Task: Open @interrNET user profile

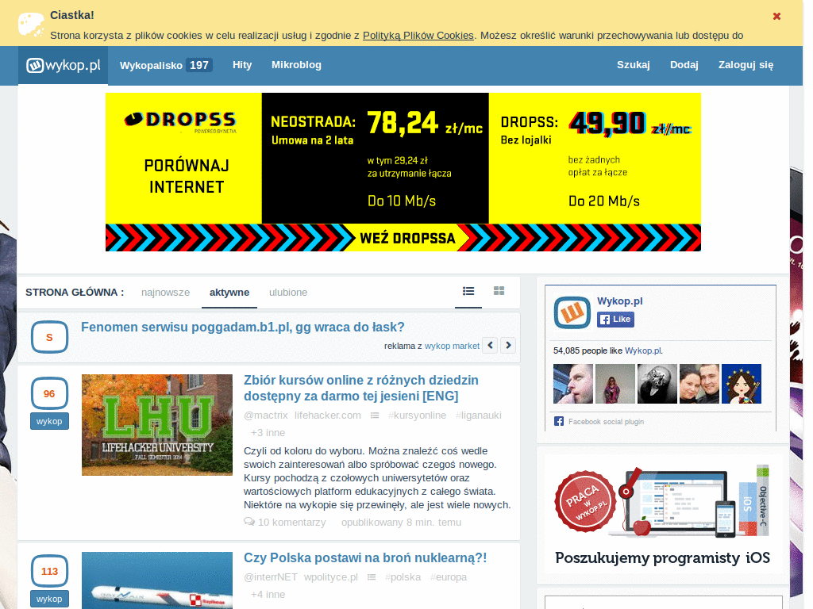Action: point(271,577)
